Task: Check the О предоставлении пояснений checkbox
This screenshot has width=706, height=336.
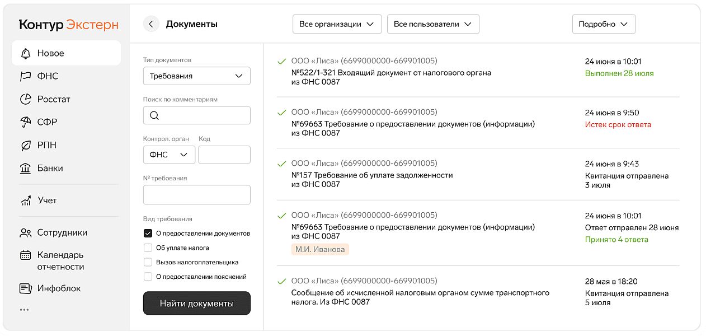Action: [148, 277]
